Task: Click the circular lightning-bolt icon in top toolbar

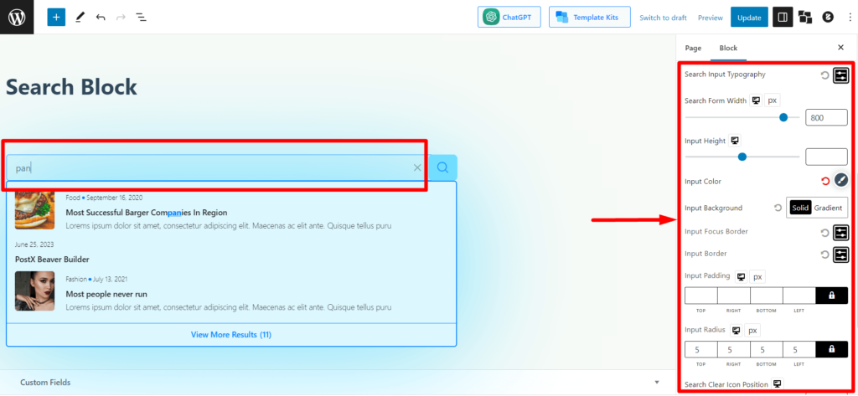Action: 828,18
